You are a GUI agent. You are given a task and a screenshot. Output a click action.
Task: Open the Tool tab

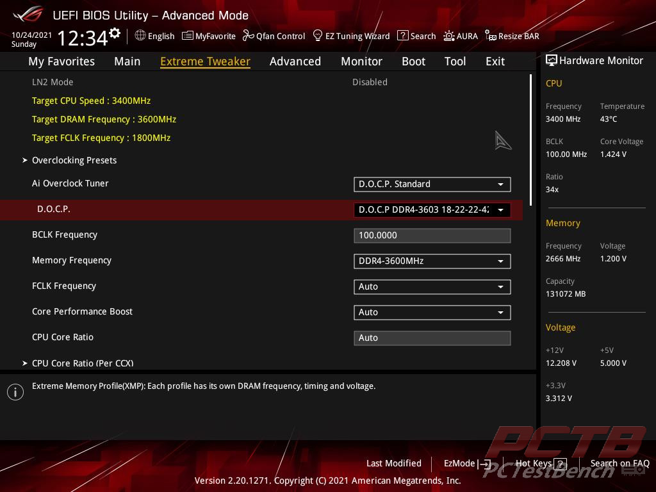point(455,61)
